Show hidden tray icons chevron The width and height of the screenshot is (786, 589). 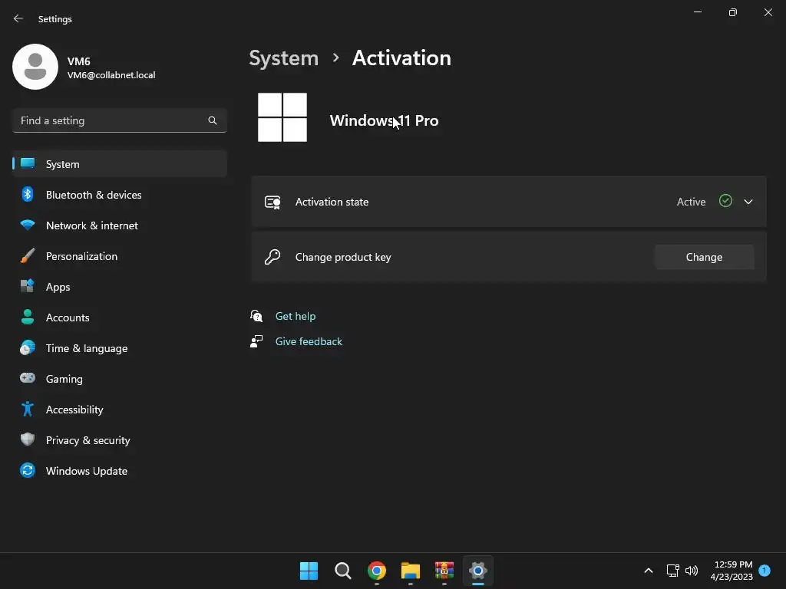(x=648, y=571)
